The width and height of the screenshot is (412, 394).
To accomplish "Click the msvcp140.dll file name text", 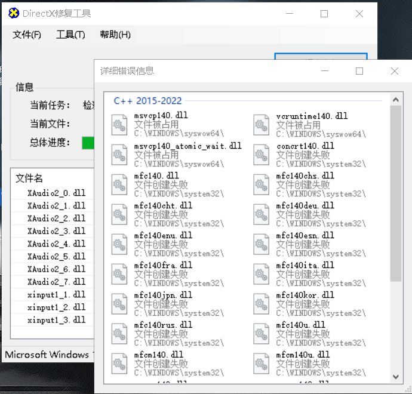I will 161,116.
